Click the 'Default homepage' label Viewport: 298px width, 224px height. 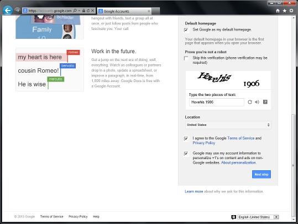coord(201,23)
